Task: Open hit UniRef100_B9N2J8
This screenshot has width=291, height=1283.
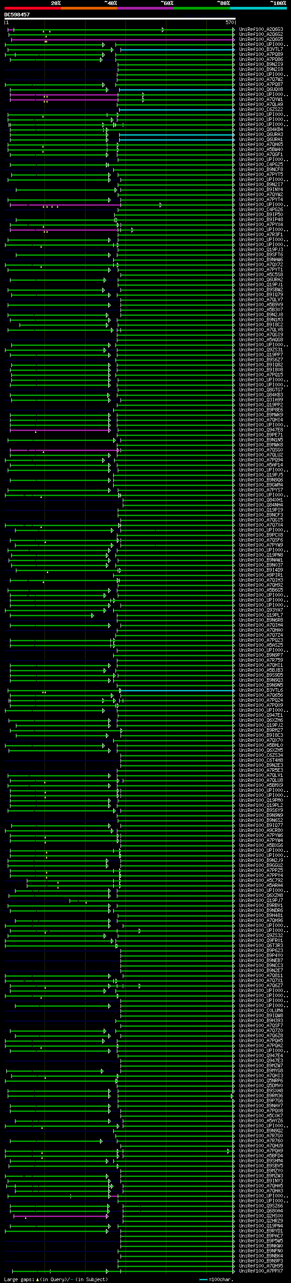Action: 261,315
